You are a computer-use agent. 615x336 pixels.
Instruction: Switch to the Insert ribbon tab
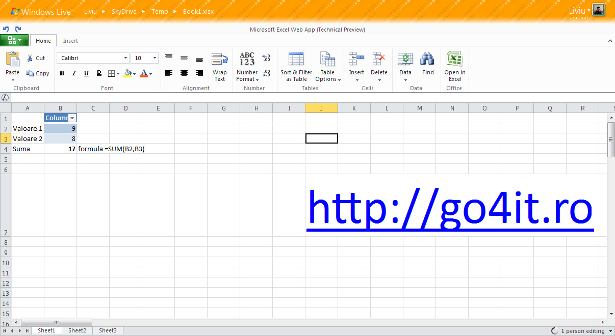tap(70, 41)
